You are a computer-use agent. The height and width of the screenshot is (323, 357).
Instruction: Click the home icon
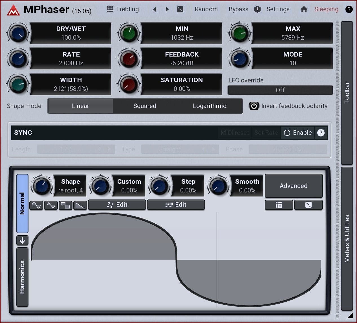click(304, 10)
